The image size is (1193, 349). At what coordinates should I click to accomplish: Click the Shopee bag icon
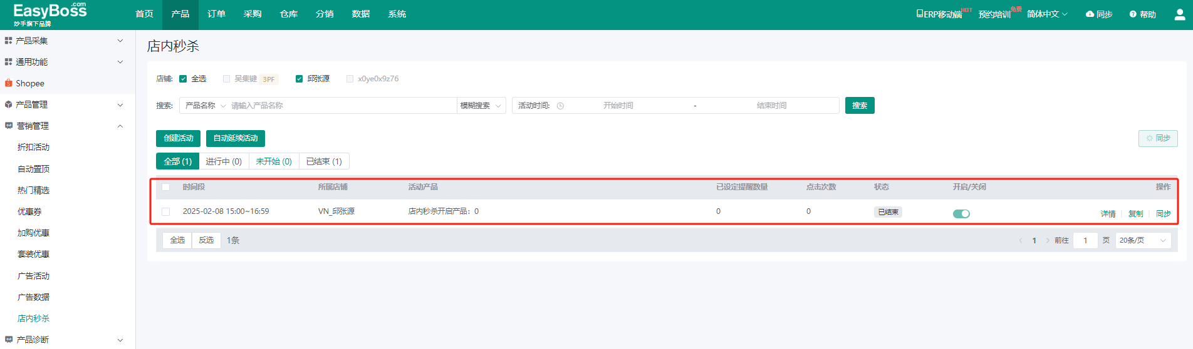[x=8, y=83]
